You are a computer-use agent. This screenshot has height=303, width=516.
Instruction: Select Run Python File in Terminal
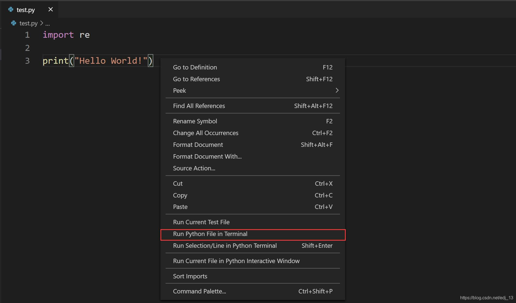click(210, 234)
